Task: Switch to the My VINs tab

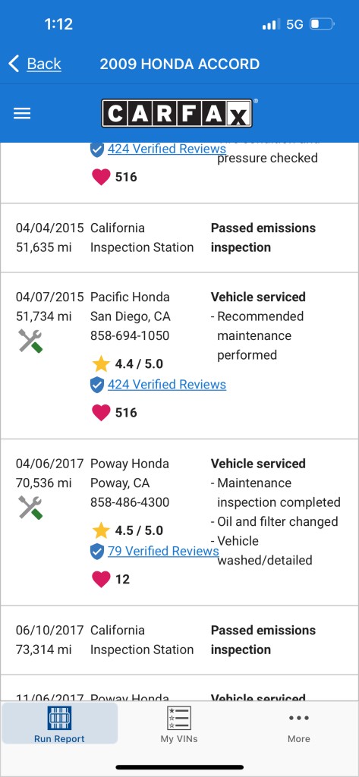Action: [x=179, y=725]
